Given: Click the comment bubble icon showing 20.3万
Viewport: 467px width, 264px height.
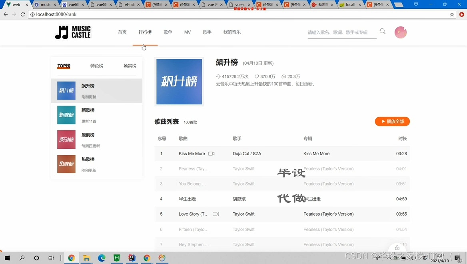Looking at the screenshot, I should tap(283, 76).
